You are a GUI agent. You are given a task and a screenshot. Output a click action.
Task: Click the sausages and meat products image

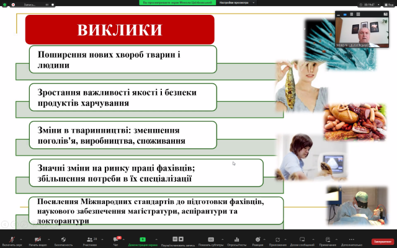(355, 122)
